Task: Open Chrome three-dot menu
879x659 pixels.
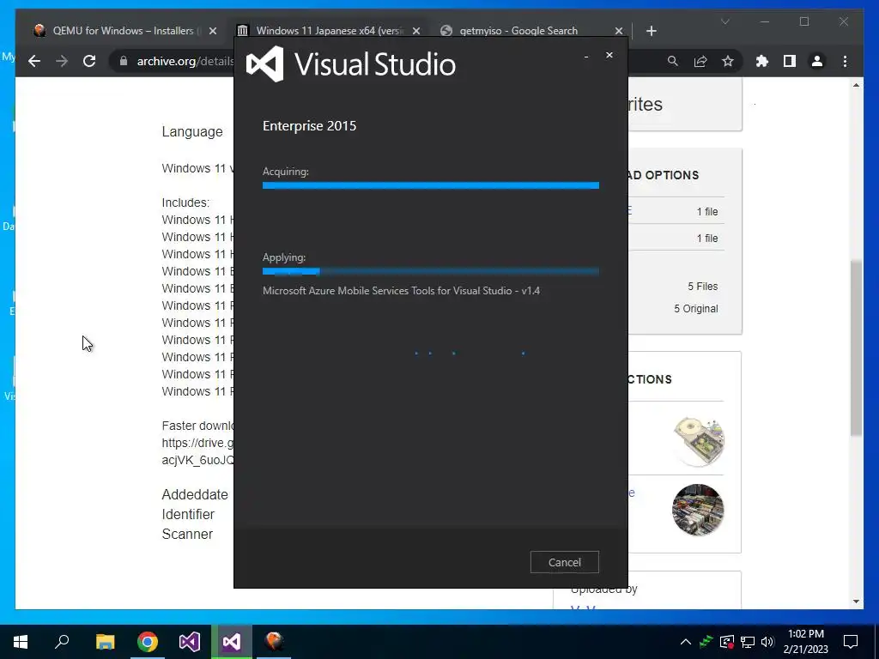Action: point(845,61)
